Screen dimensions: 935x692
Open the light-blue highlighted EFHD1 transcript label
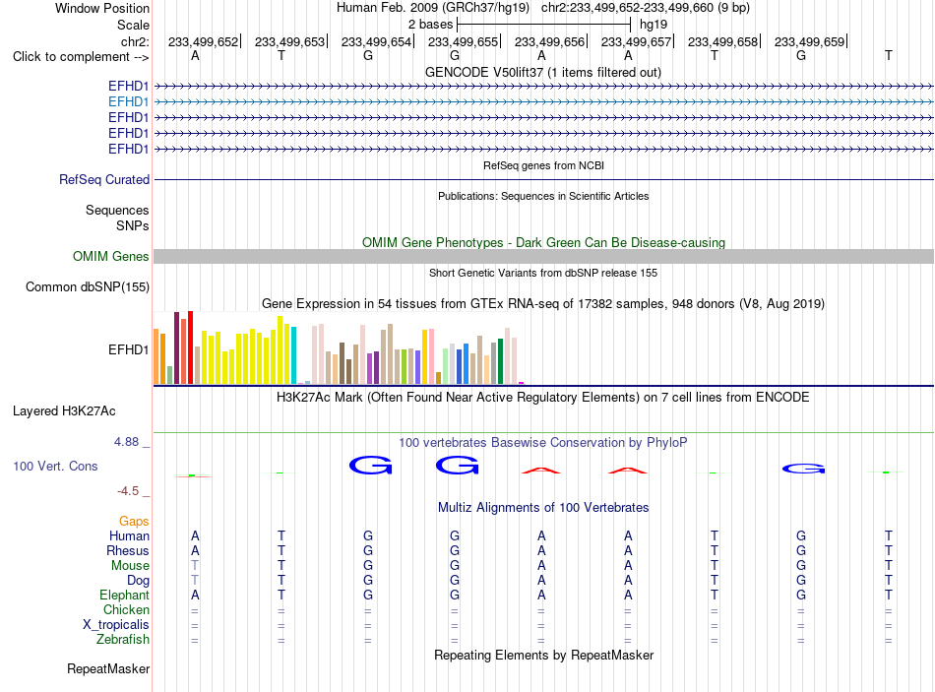[x=128, y=102]
